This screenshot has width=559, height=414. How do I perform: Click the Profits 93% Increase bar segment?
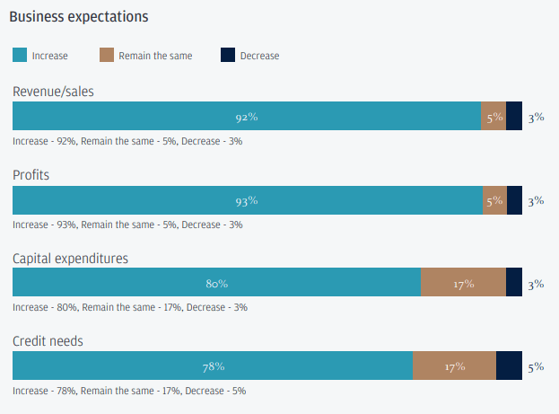click(x=247, y=200)
